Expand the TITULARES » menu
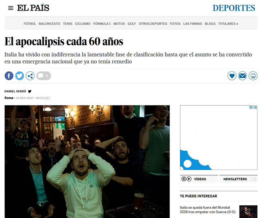The height and width of the screenshot is (218, 260). 228,24
